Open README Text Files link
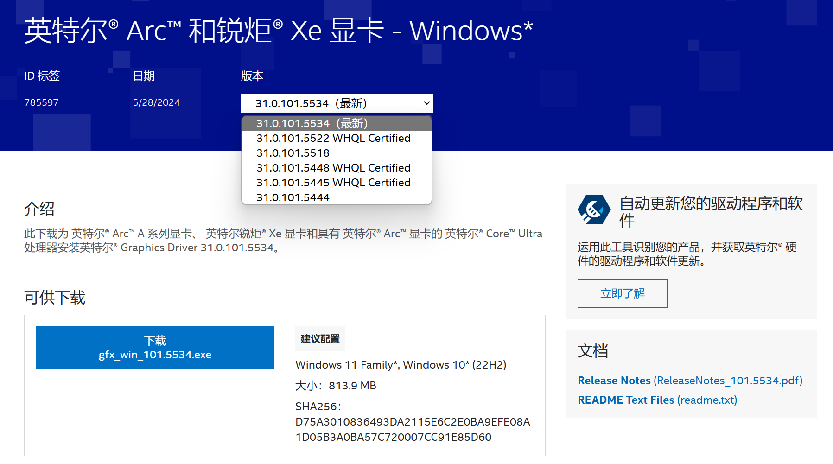This screenshot has height=464, width=833. tap(657, 400)
